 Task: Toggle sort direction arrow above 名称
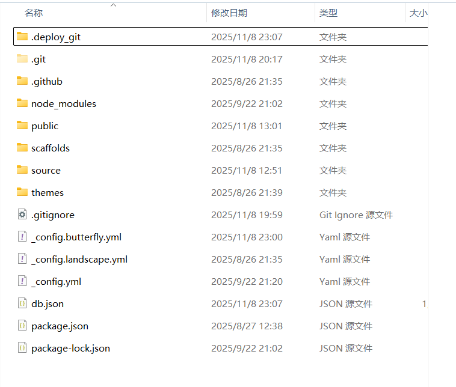click(x=114, y=5)
